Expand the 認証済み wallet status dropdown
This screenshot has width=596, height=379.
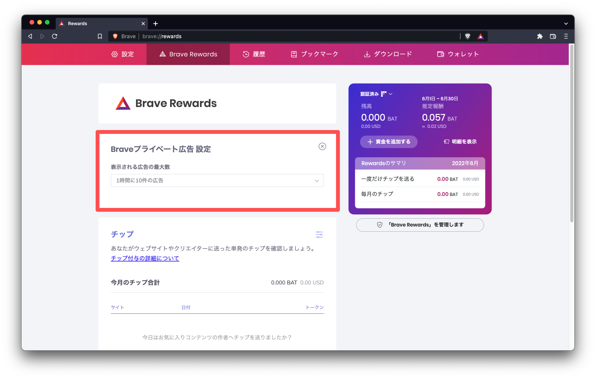(x=376, y=94)
